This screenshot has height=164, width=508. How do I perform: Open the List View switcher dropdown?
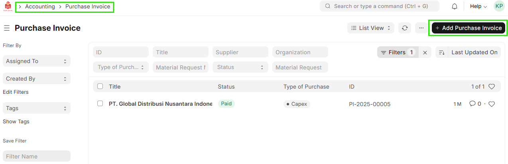[371, 28]
